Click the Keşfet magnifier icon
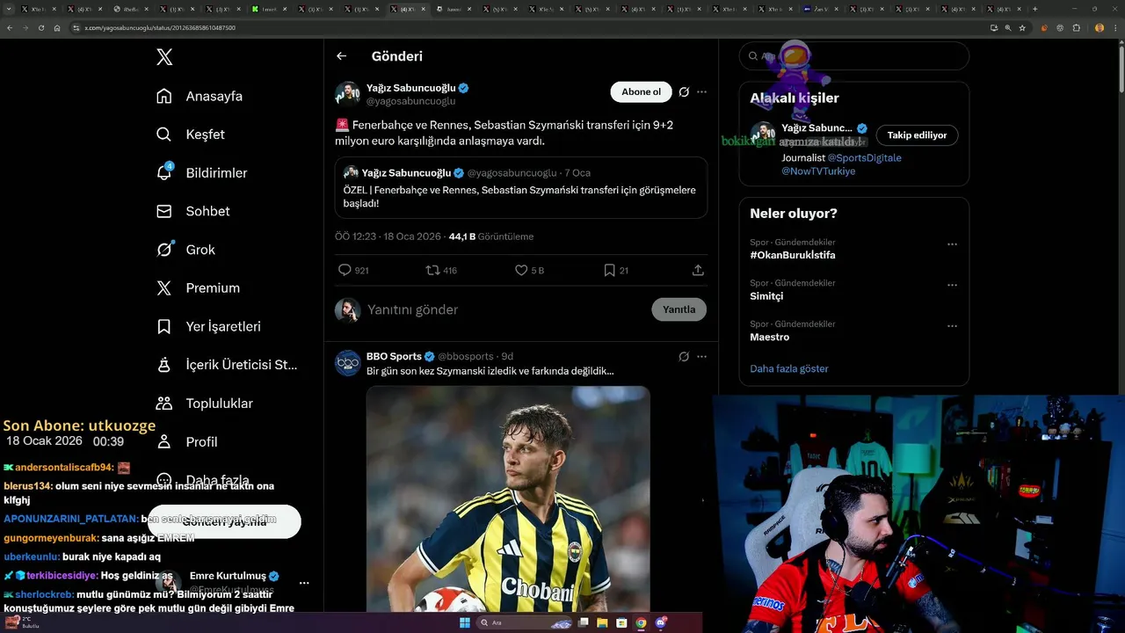This screenshot has width=1125, height=633. pyautogui.click(x=164, y=135)
